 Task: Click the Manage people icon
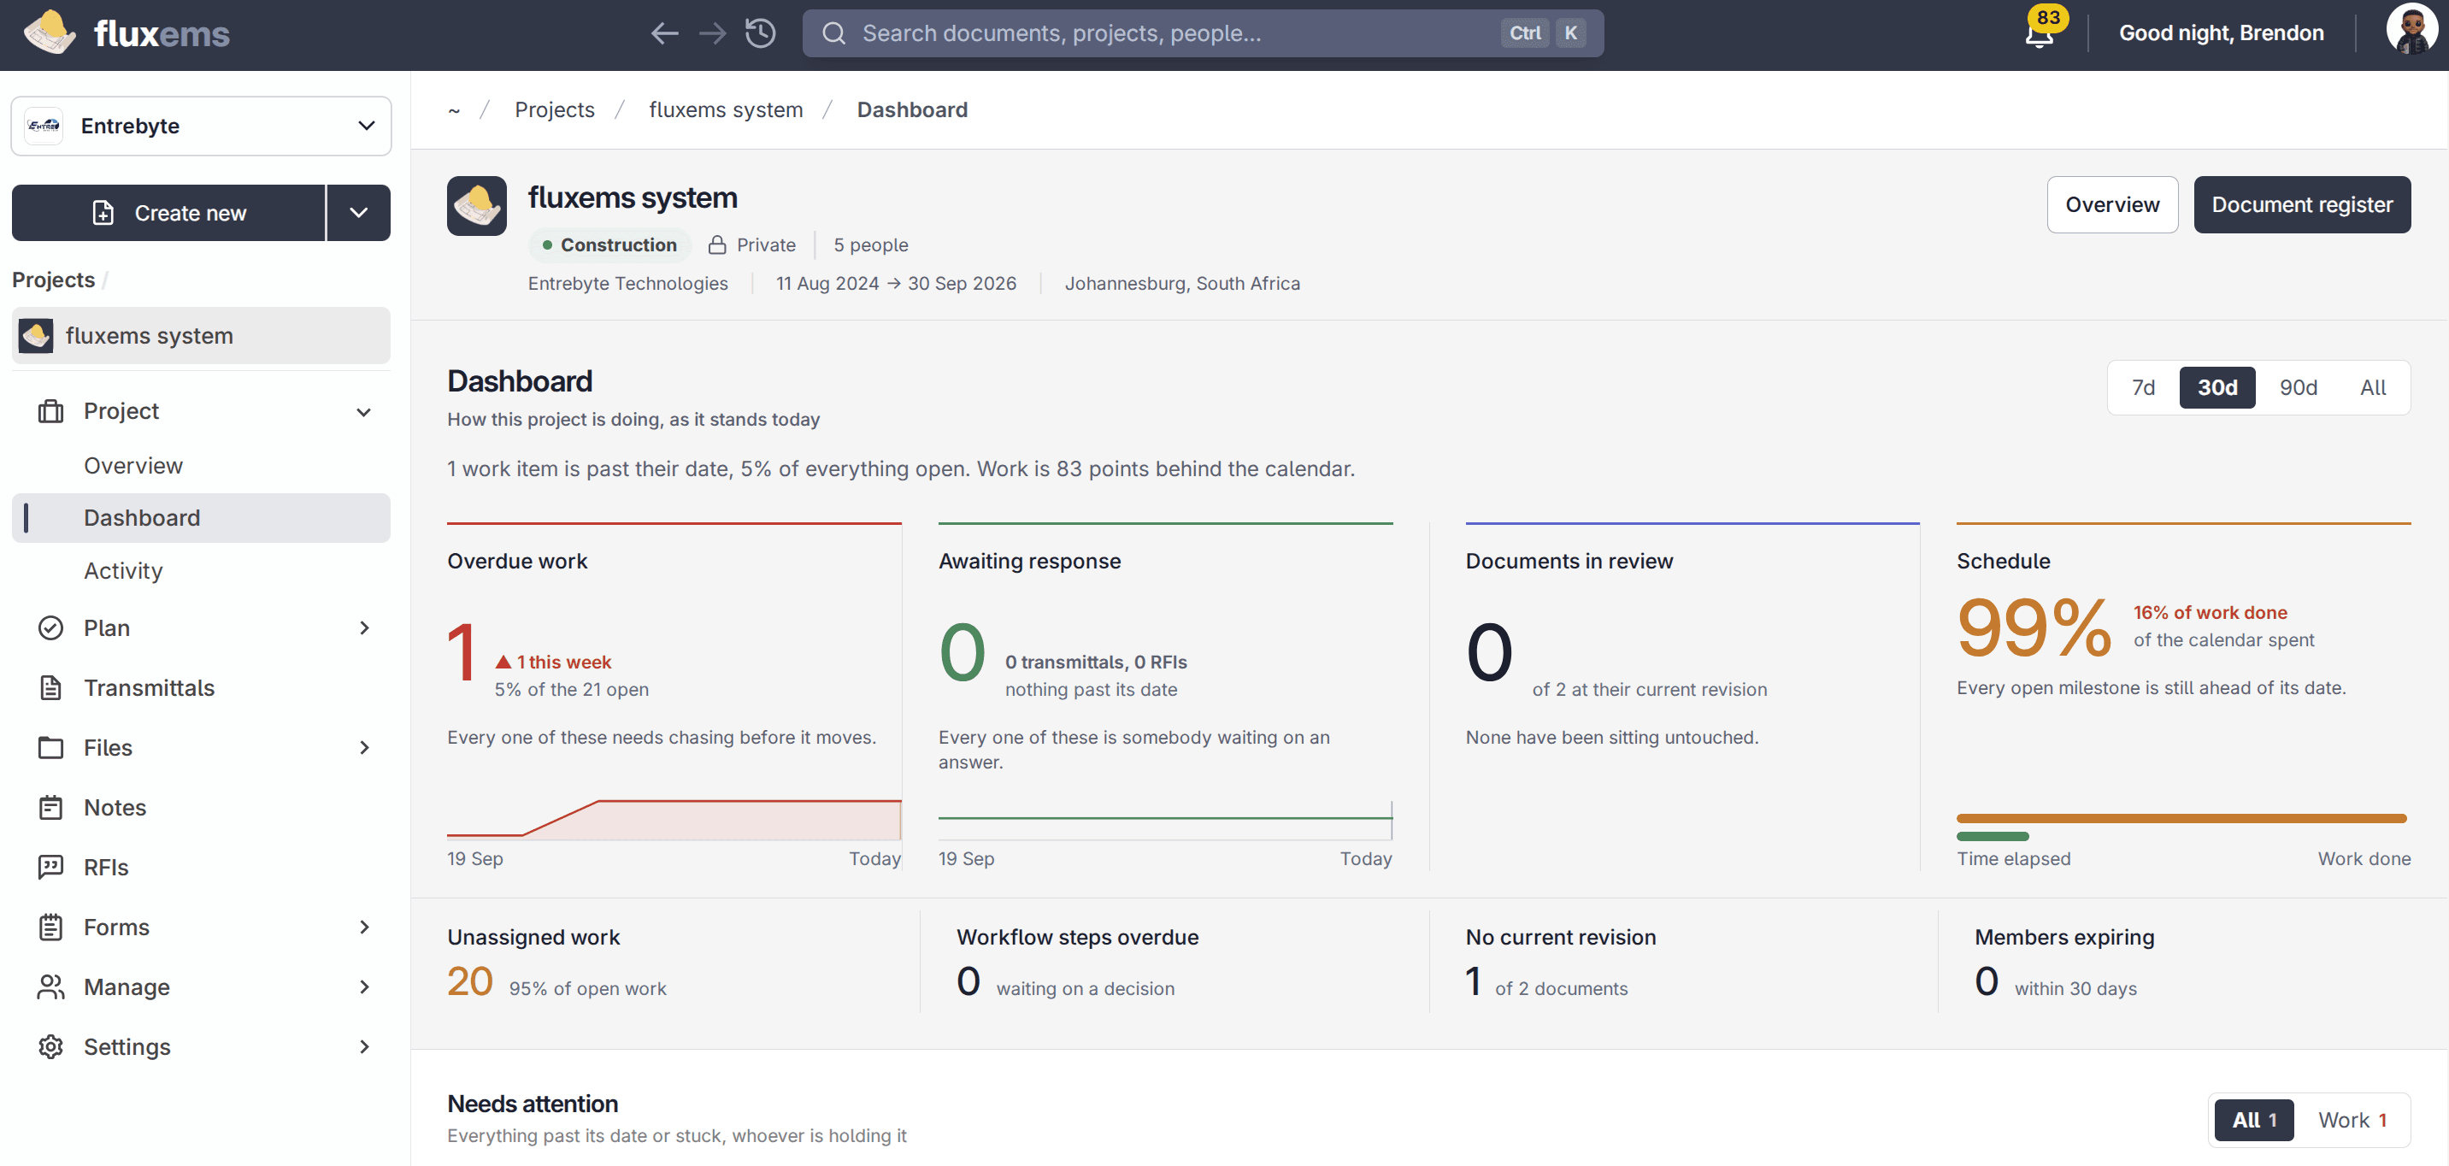coord(50,987)
